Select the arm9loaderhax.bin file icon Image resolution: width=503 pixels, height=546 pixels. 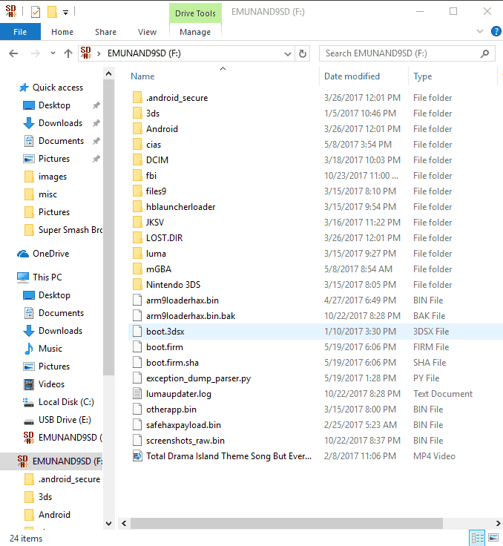[137, 300]
